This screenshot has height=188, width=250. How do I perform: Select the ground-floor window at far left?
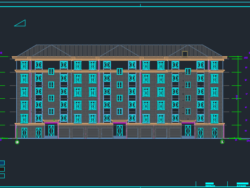[x=24, y=133]
